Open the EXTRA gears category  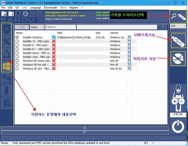[7, 79]
